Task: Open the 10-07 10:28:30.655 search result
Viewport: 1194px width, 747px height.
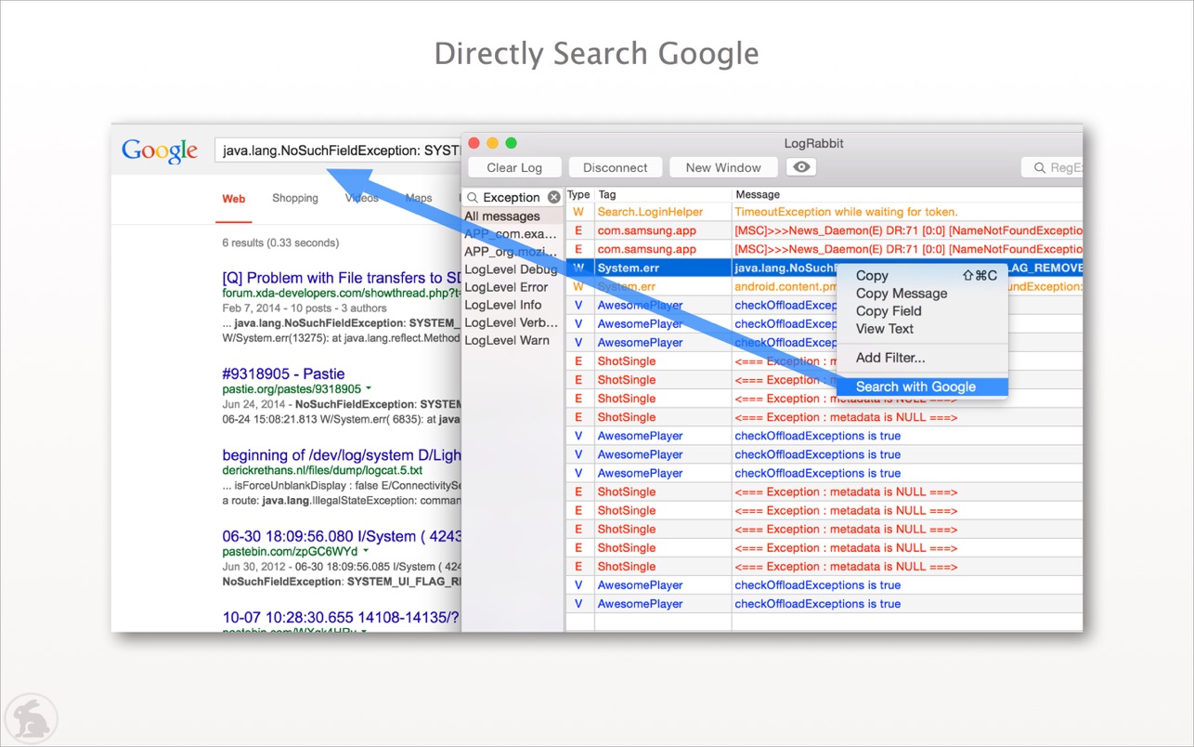Action: coord(341,617)
